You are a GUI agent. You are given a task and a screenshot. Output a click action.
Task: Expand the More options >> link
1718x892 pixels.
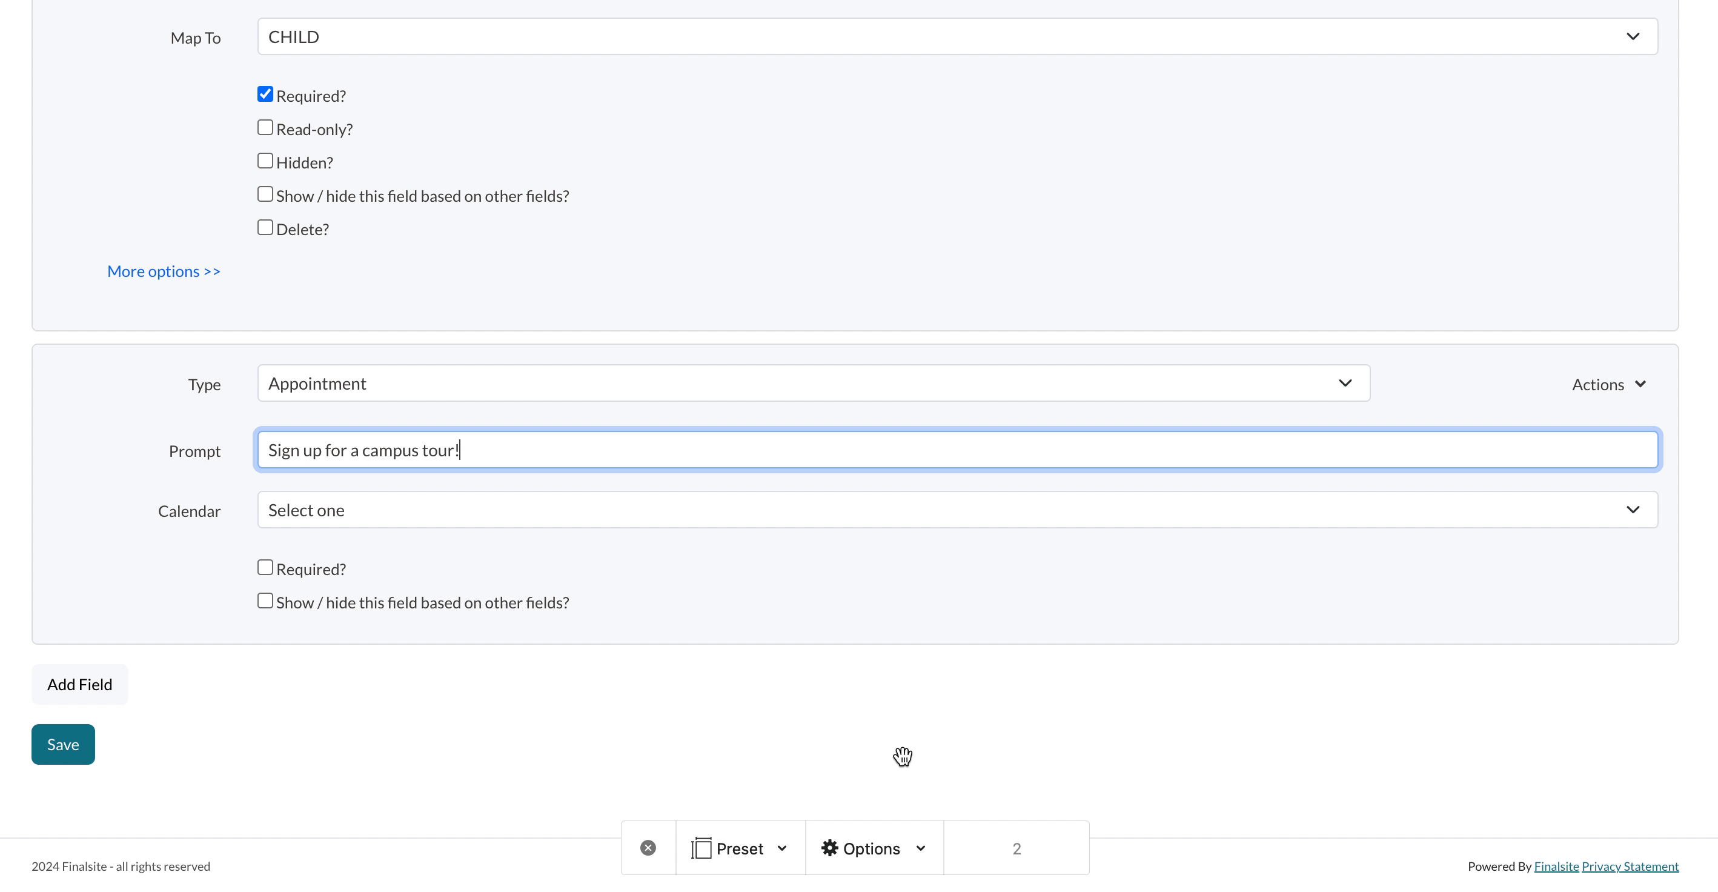pos(164,271)
